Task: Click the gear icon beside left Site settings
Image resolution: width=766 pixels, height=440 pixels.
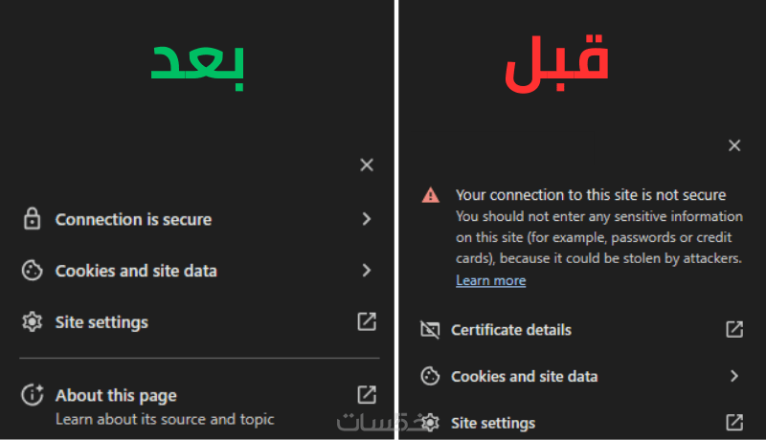Action: pyautogui.click(x=32, y=322)
